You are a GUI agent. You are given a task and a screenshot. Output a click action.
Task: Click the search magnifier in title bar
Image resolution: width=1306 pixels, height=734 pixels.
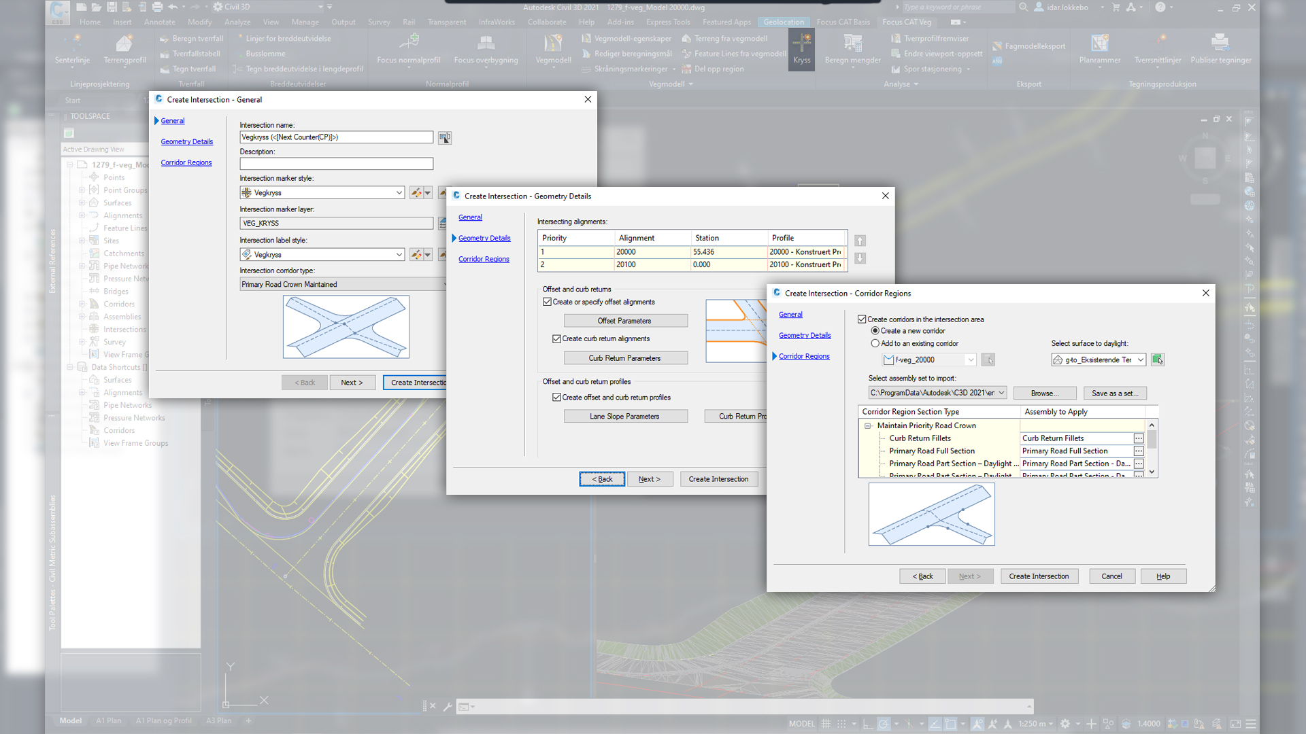tap(1023, 7)
